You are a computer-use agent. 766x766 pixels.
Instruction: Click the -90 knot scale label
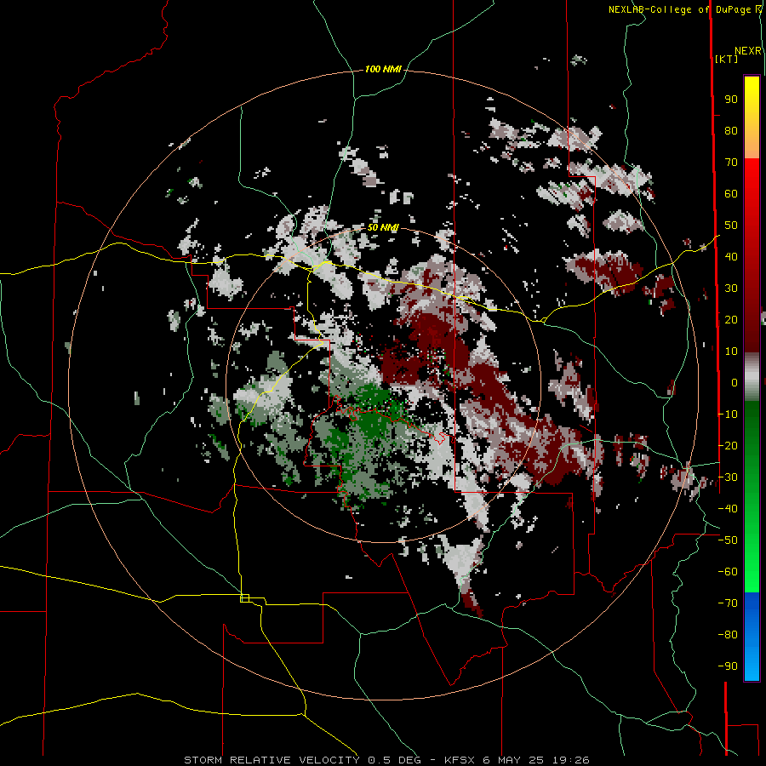[x=728, y=666]
